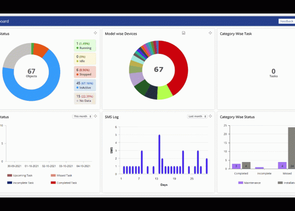Image resolution: width=295 pixels, height=211 pixels.
Task: Hide the Maintenance series via its legend
Action: (249, 183)
